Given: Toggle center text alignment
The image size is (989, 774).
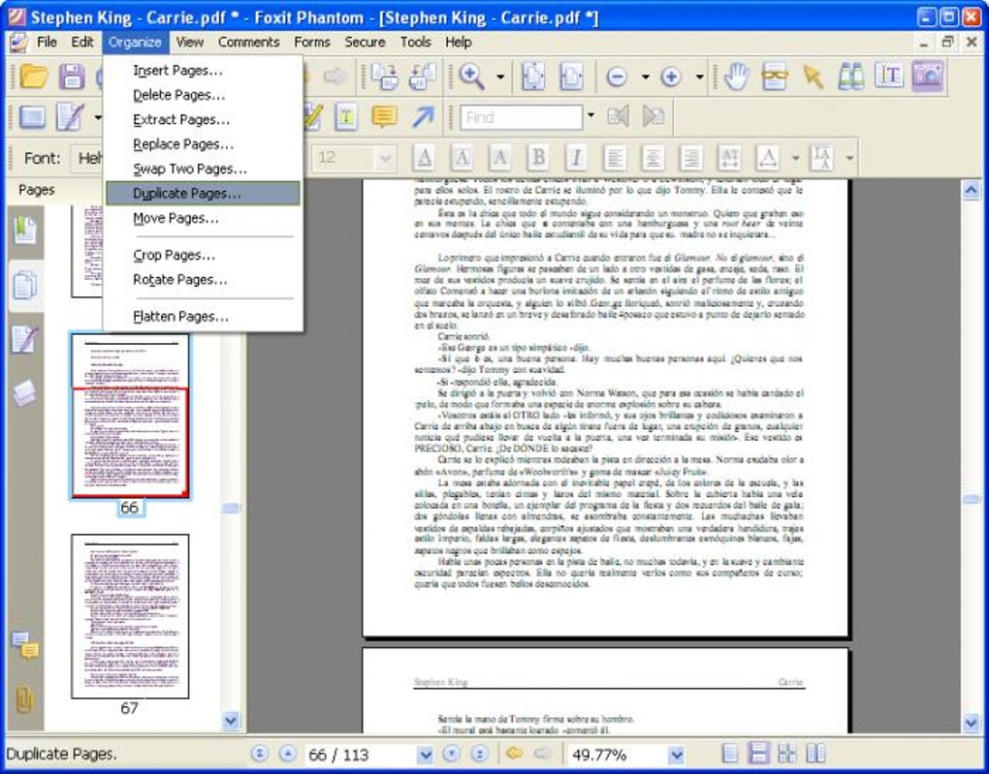Looking at the screenshot, I should coord(653,158).
